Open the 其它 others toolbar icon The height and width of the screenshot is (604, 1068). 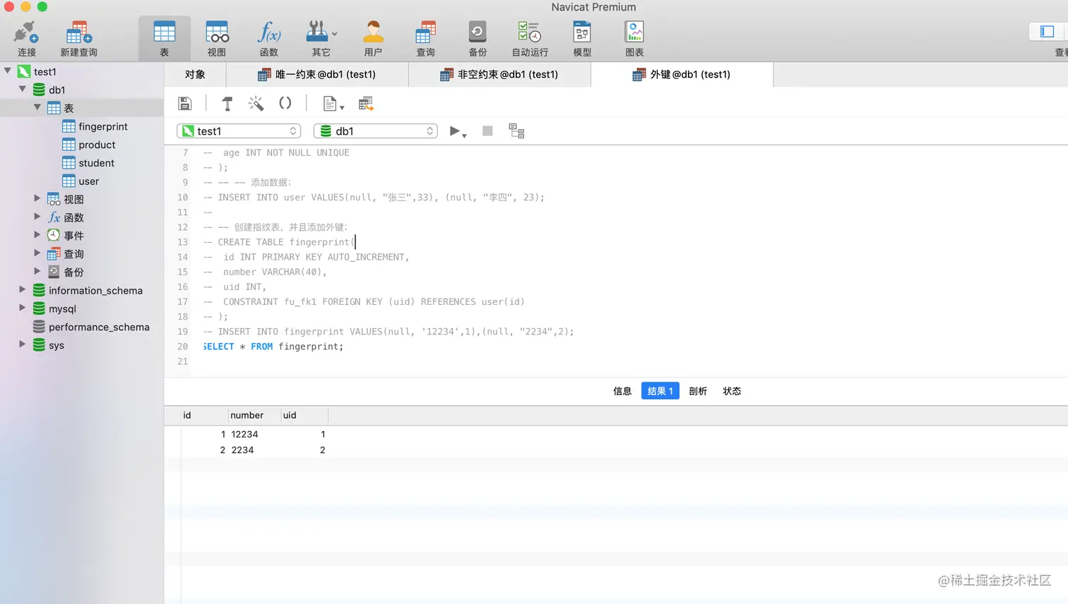click(x=321, y=39)
